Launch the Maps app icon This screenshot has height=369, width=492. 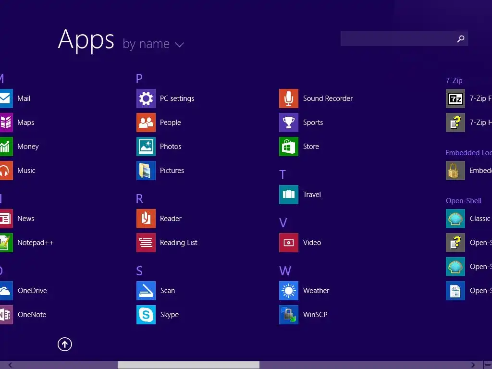coord(6,123)
